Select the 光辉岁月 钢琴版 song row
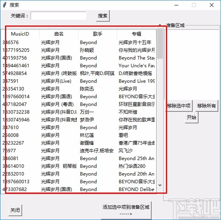This screenshot has width=221, height=220. click(78, 166)
